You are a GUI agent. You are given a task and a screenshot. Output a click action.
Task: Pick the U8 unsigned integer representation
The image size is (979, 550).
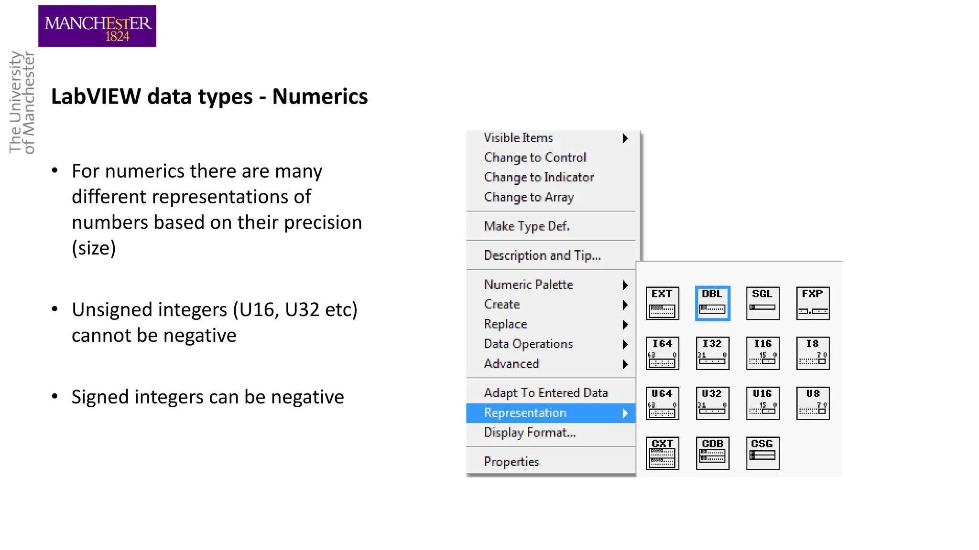coord(813,403)
